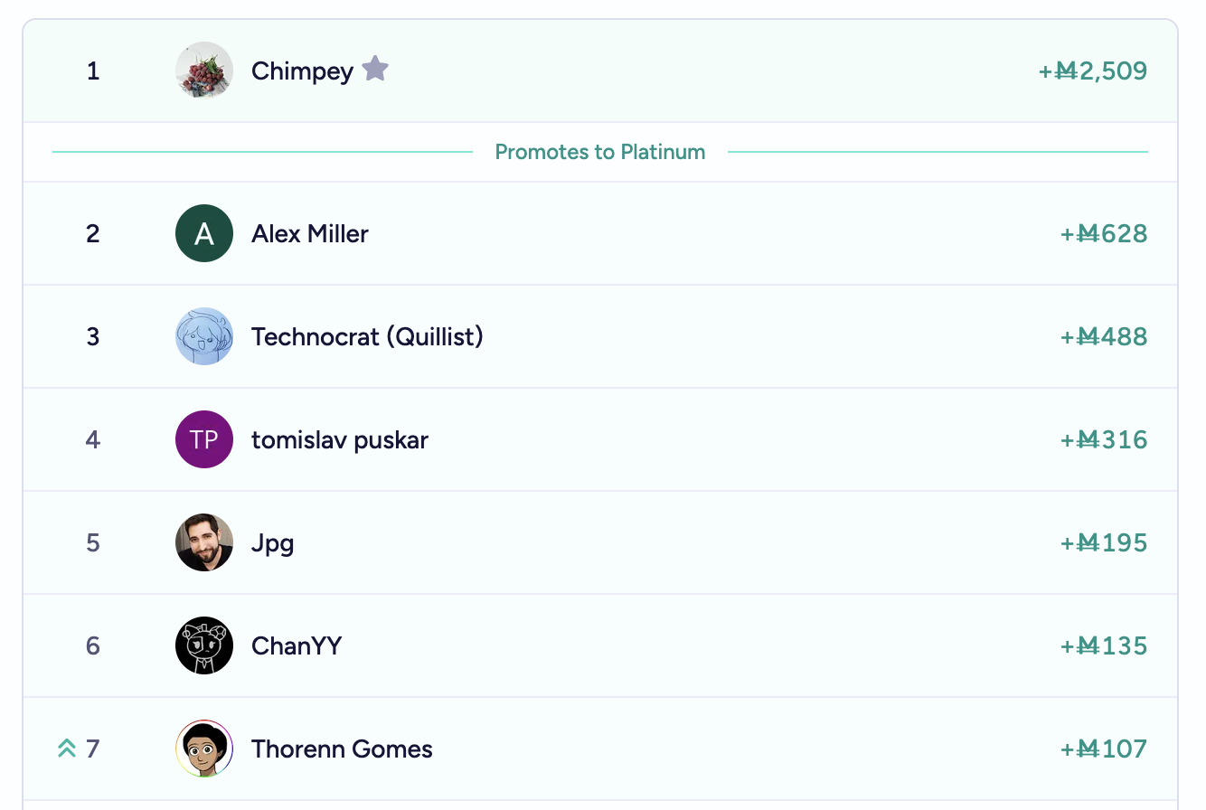Screen dimensions: 1206x810
Task: Click Thorenn Gomes name link
Action: 342,749
